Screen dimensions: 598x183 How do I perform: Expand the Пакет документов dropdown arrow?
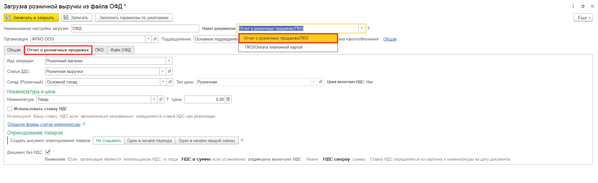click(362, 29)
